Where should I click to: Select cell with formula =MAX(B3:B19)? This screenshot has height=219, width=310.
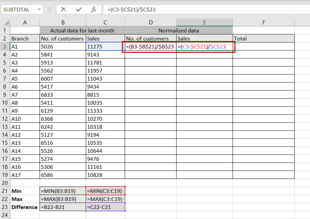pos(63,199)
